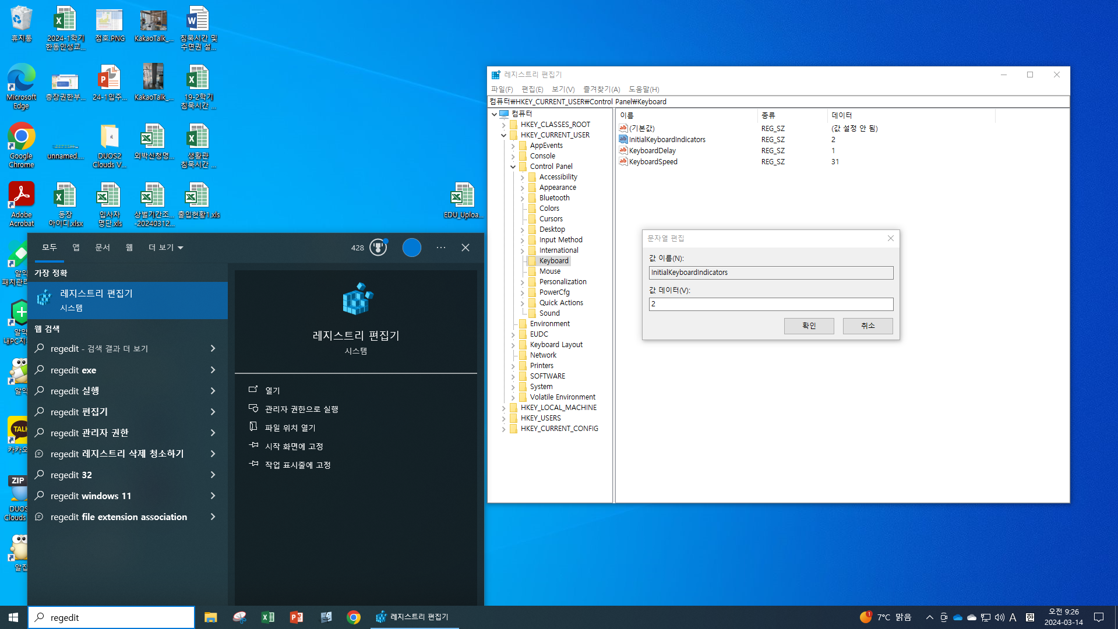Close the search panel with X

coord(465,248)
